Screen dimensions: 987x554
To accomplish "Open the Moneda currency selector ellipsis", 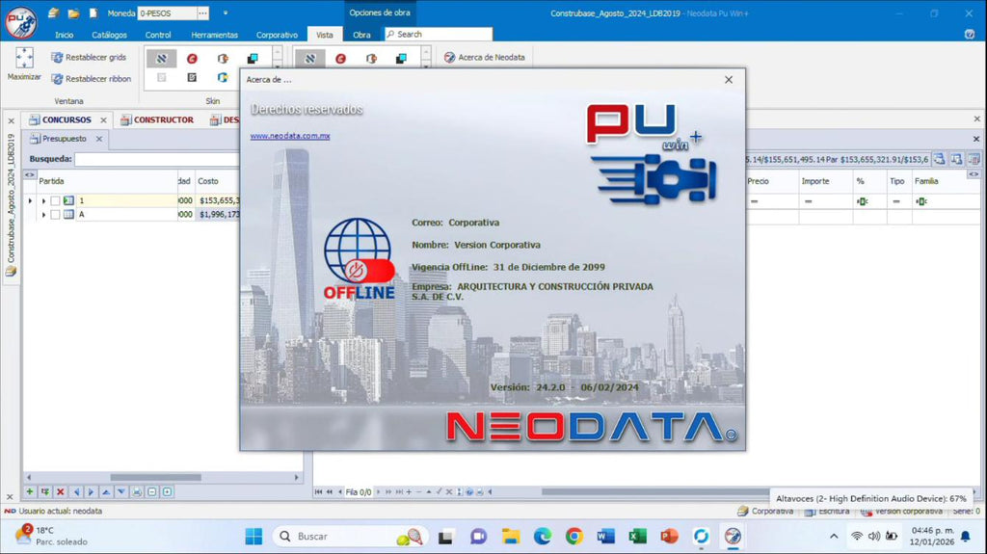I will [202, 13].
